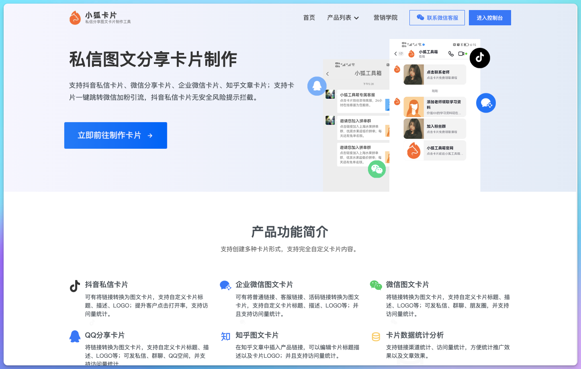The height and width of the screenshot is (369, 581).
Task: Click arrow icon in 立即前往制作卡片 button
Action: point(150,136)
